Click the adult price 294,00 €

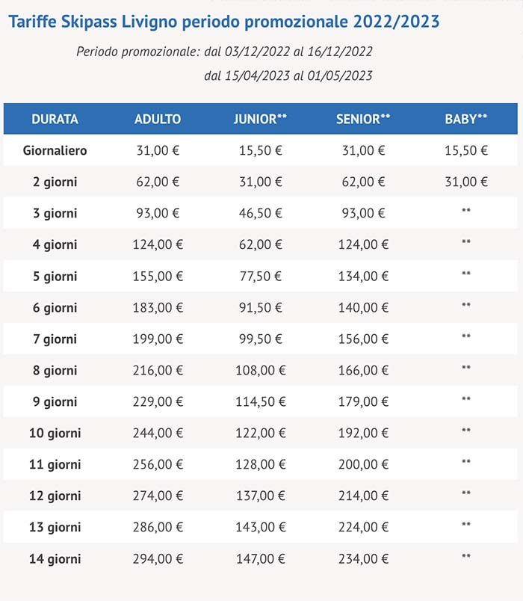[x=158, y=558]
